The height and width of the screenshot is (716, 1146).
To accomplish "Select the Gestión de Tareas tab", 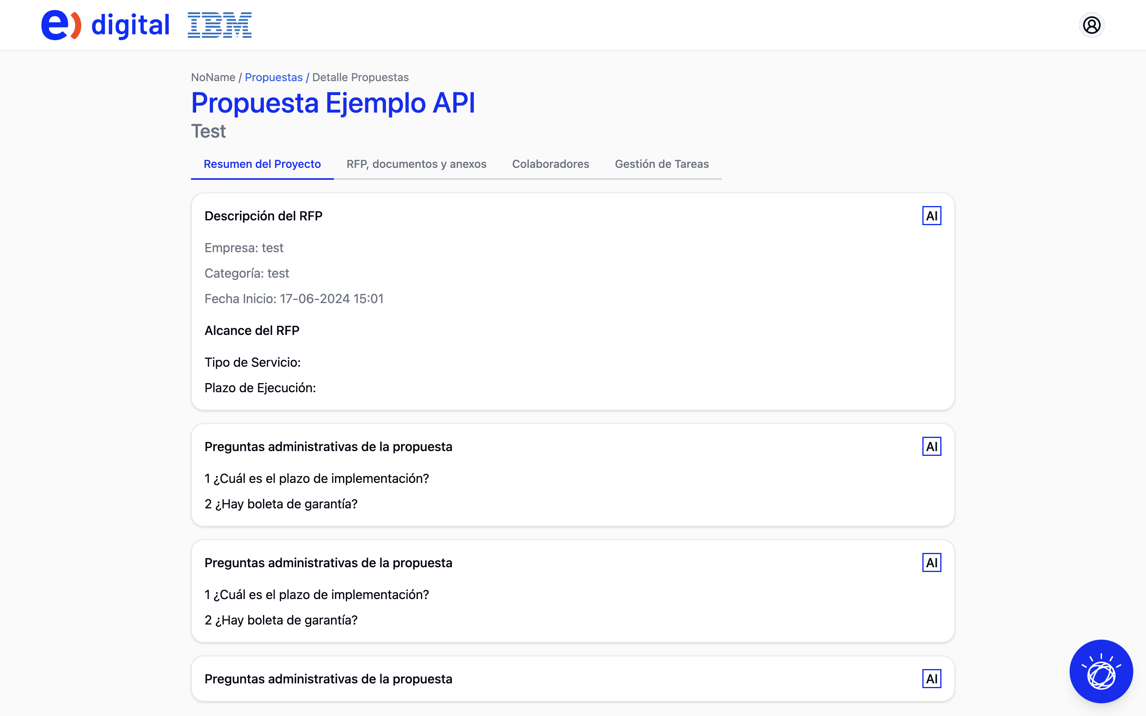I will click(x=662, y=164).
